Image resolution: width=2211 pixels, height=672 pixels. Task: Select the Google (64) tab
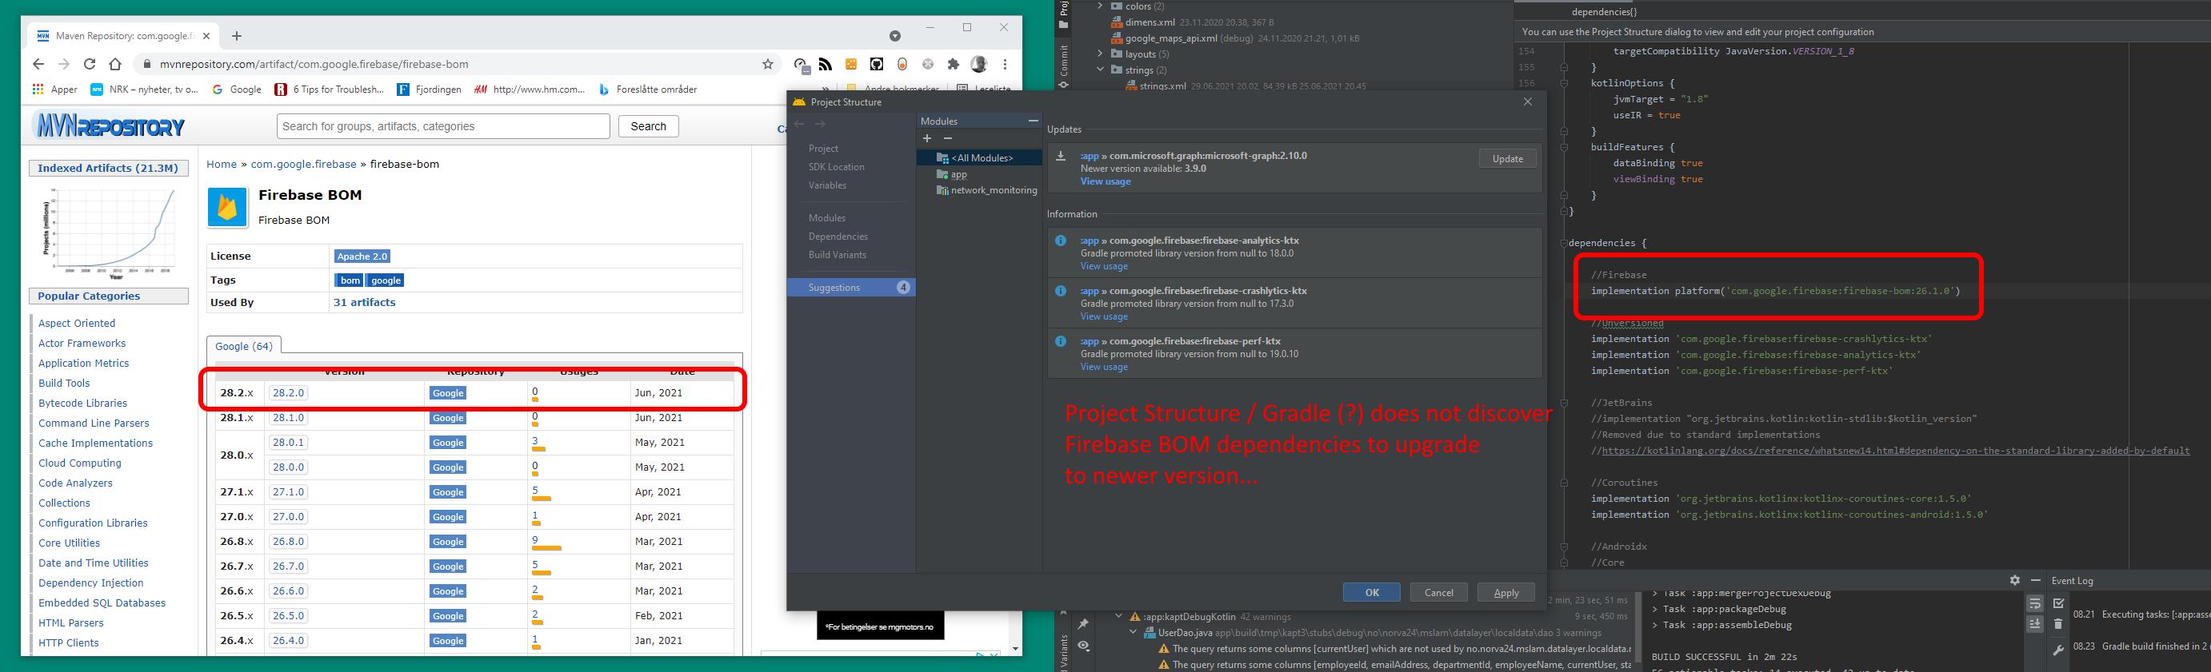pos(244,346)
